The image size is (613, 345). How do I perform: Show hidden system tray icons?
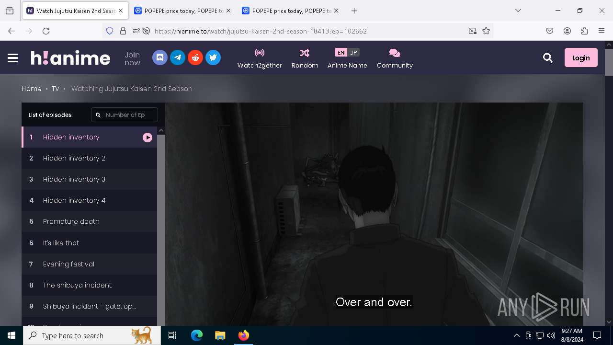pyautogui.click(x=516, y=335)
